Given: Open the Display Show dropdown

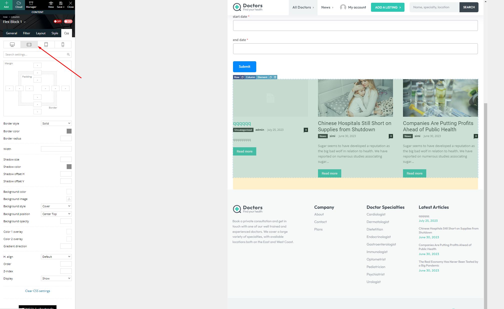Looking at the screenshot, I should 56,278.
